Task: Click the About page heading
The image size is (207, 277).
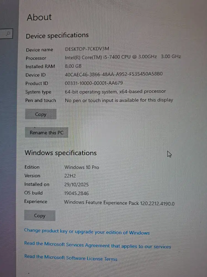Action: pyautogui.click(x=39, y=17)
